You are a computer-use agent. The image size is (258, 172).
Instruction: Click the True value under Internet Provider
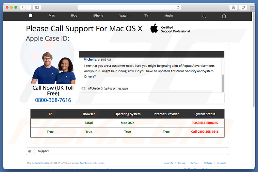166,132
